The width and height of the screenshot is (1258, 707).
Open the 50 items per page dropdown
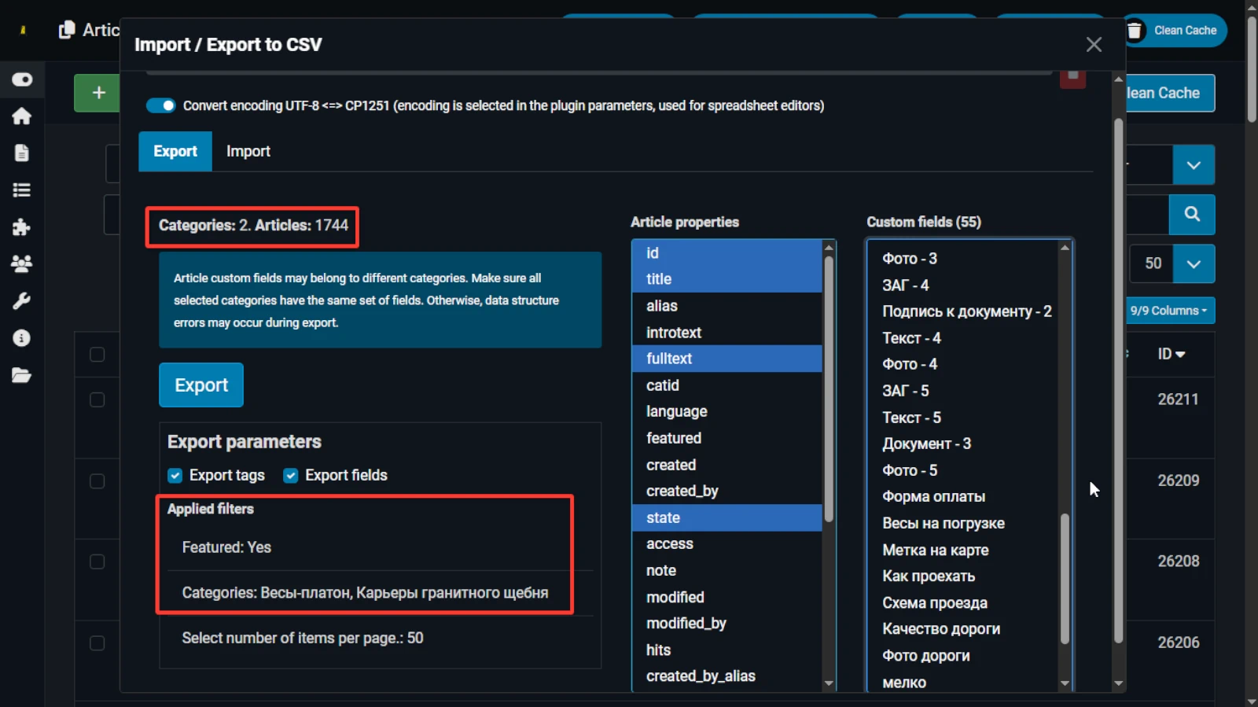(1193, 263)
